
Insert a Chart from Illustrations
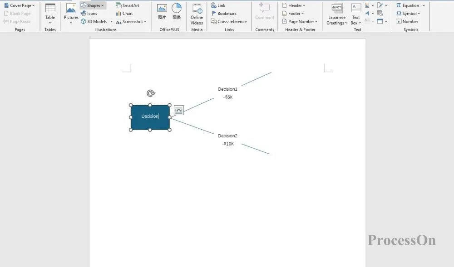point(124,13)
